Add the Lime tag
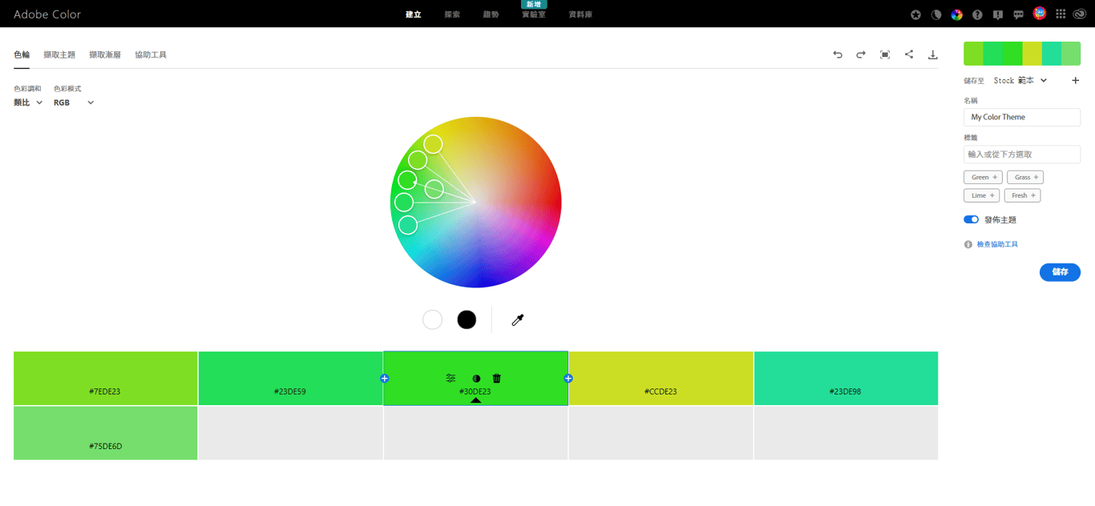Image resolution: width=1095 pixels, height=506 pixels. (981, 195)
